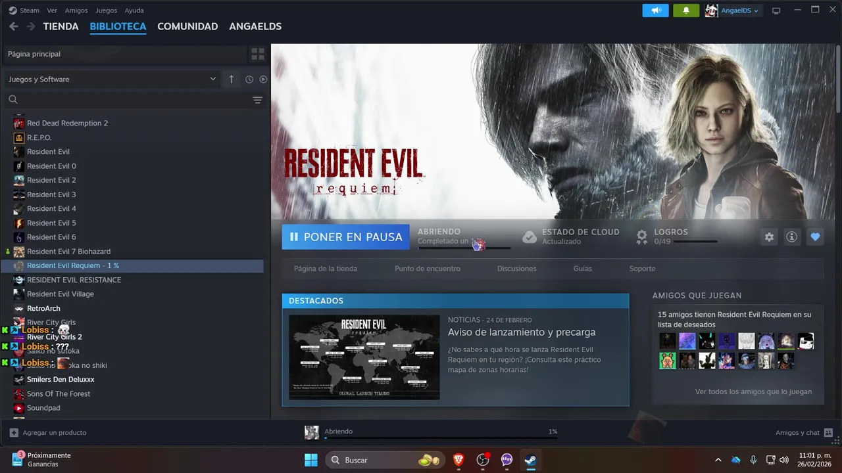The image size is (842, 473).
Task: Click the Soundpad icon in the library
Action: (x=19, y=408)
